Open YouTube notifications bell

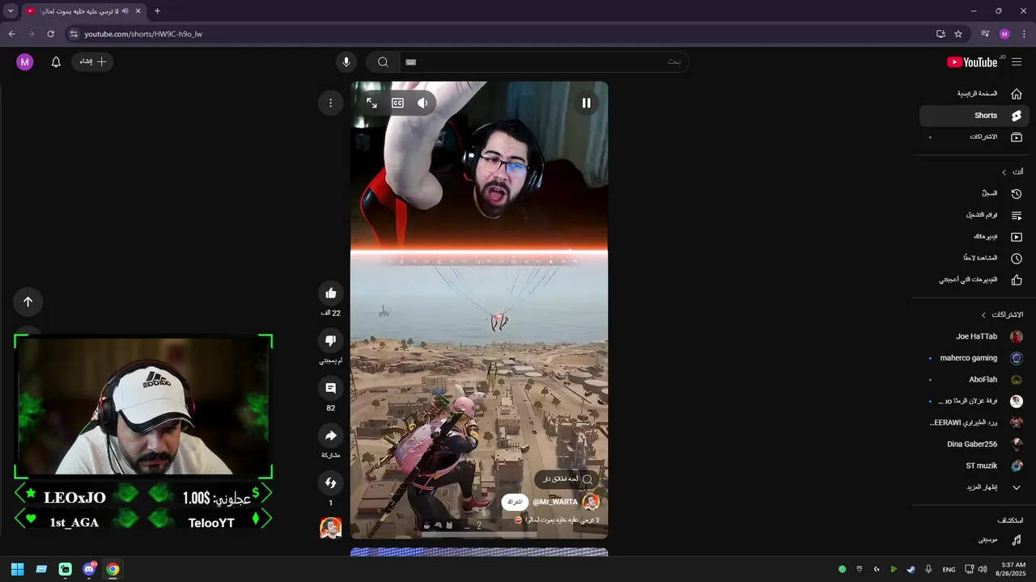click(56, 62)
